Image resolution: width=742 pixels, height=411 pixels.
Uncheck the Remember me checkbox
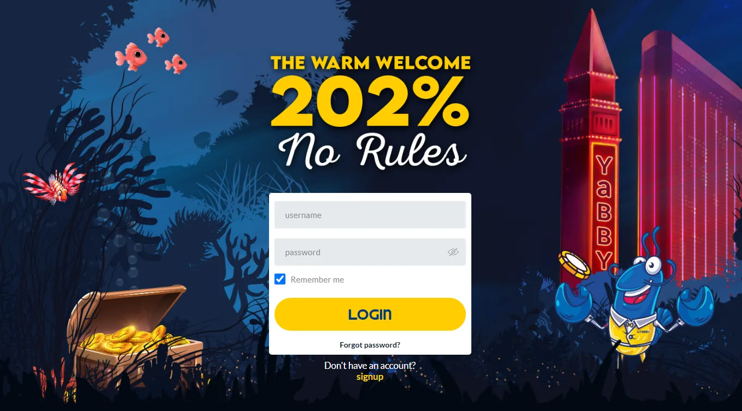[280, 279]
